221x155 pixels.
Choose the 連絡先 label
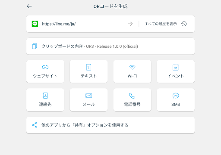point(45,104)
